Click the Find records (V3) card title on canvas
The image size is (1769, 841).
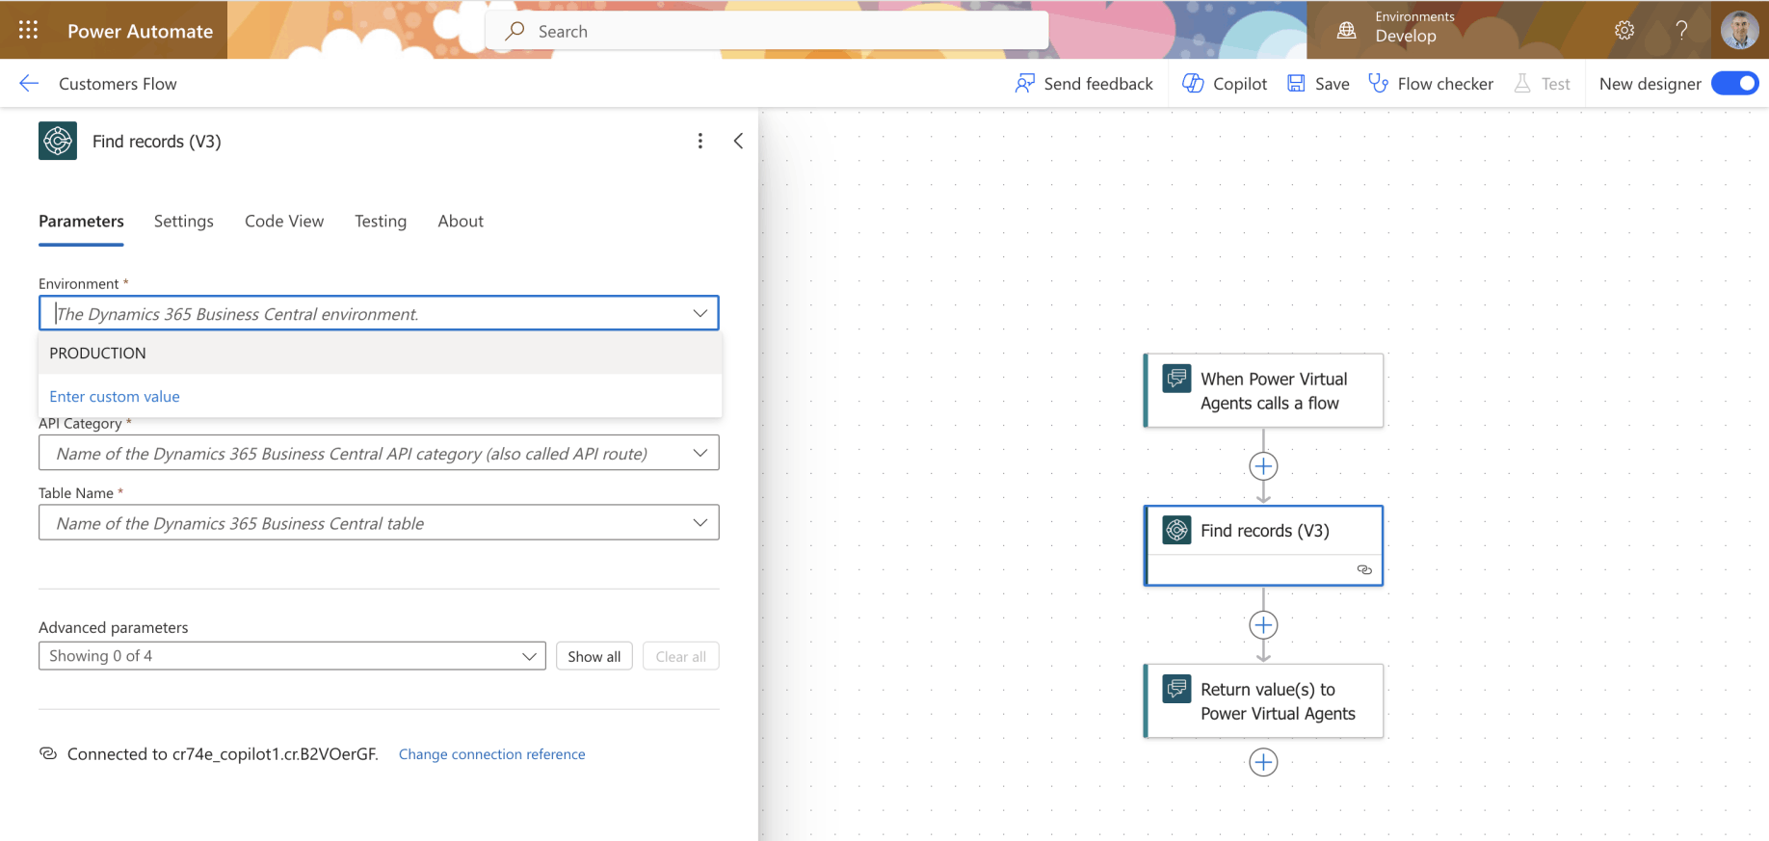tap(1265, 531)
